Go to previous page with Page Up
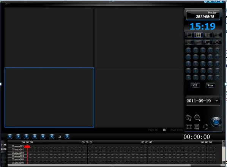Screen dimensions: 227x167 [x=153, y=130]
